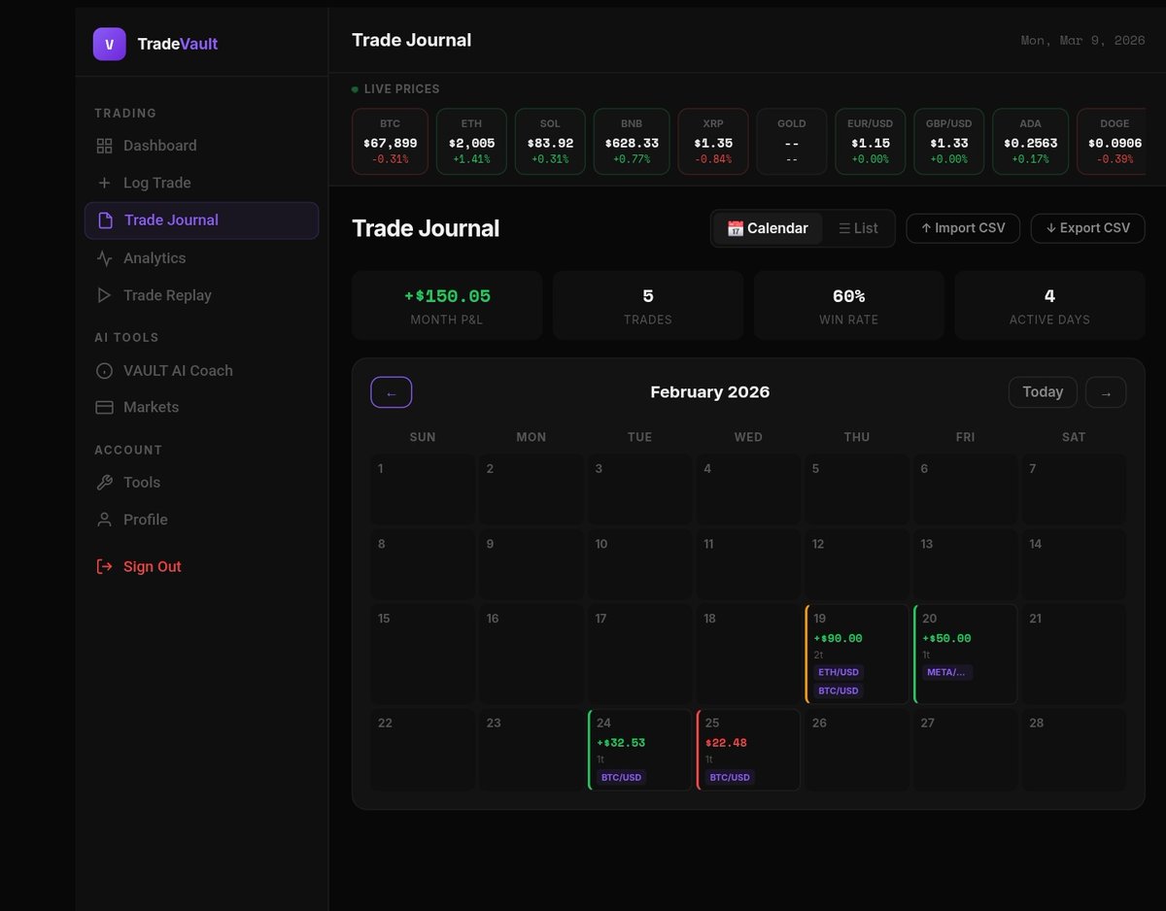This screenshot has height=911, width=1166.
Task: Go to previous month with left arrow
Action: click(x=392, y=392)
